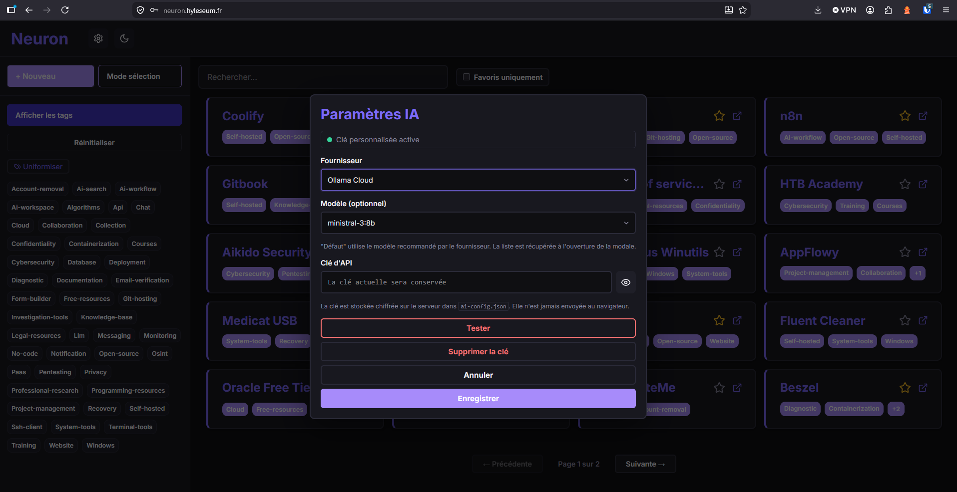
Task: Toggle dark mode with the moon icon
Action: coord(124,38)
